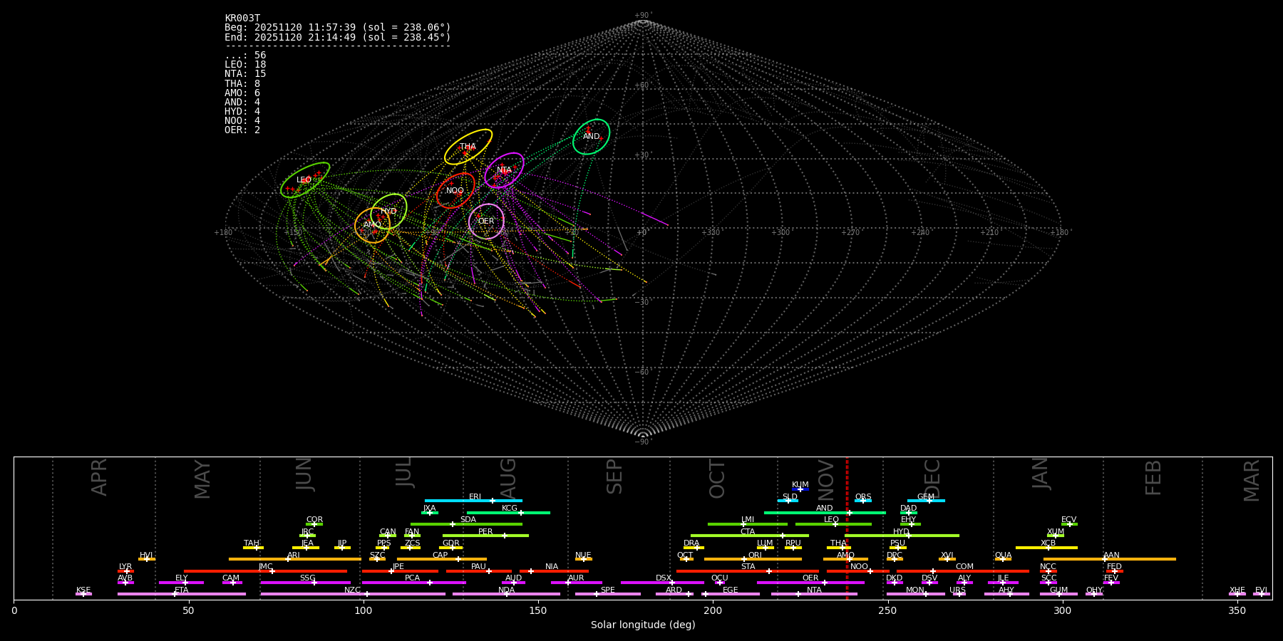Select the SDA shower bar in timeline
This screenshot has width=1283, height=641.
click(466, 524)
